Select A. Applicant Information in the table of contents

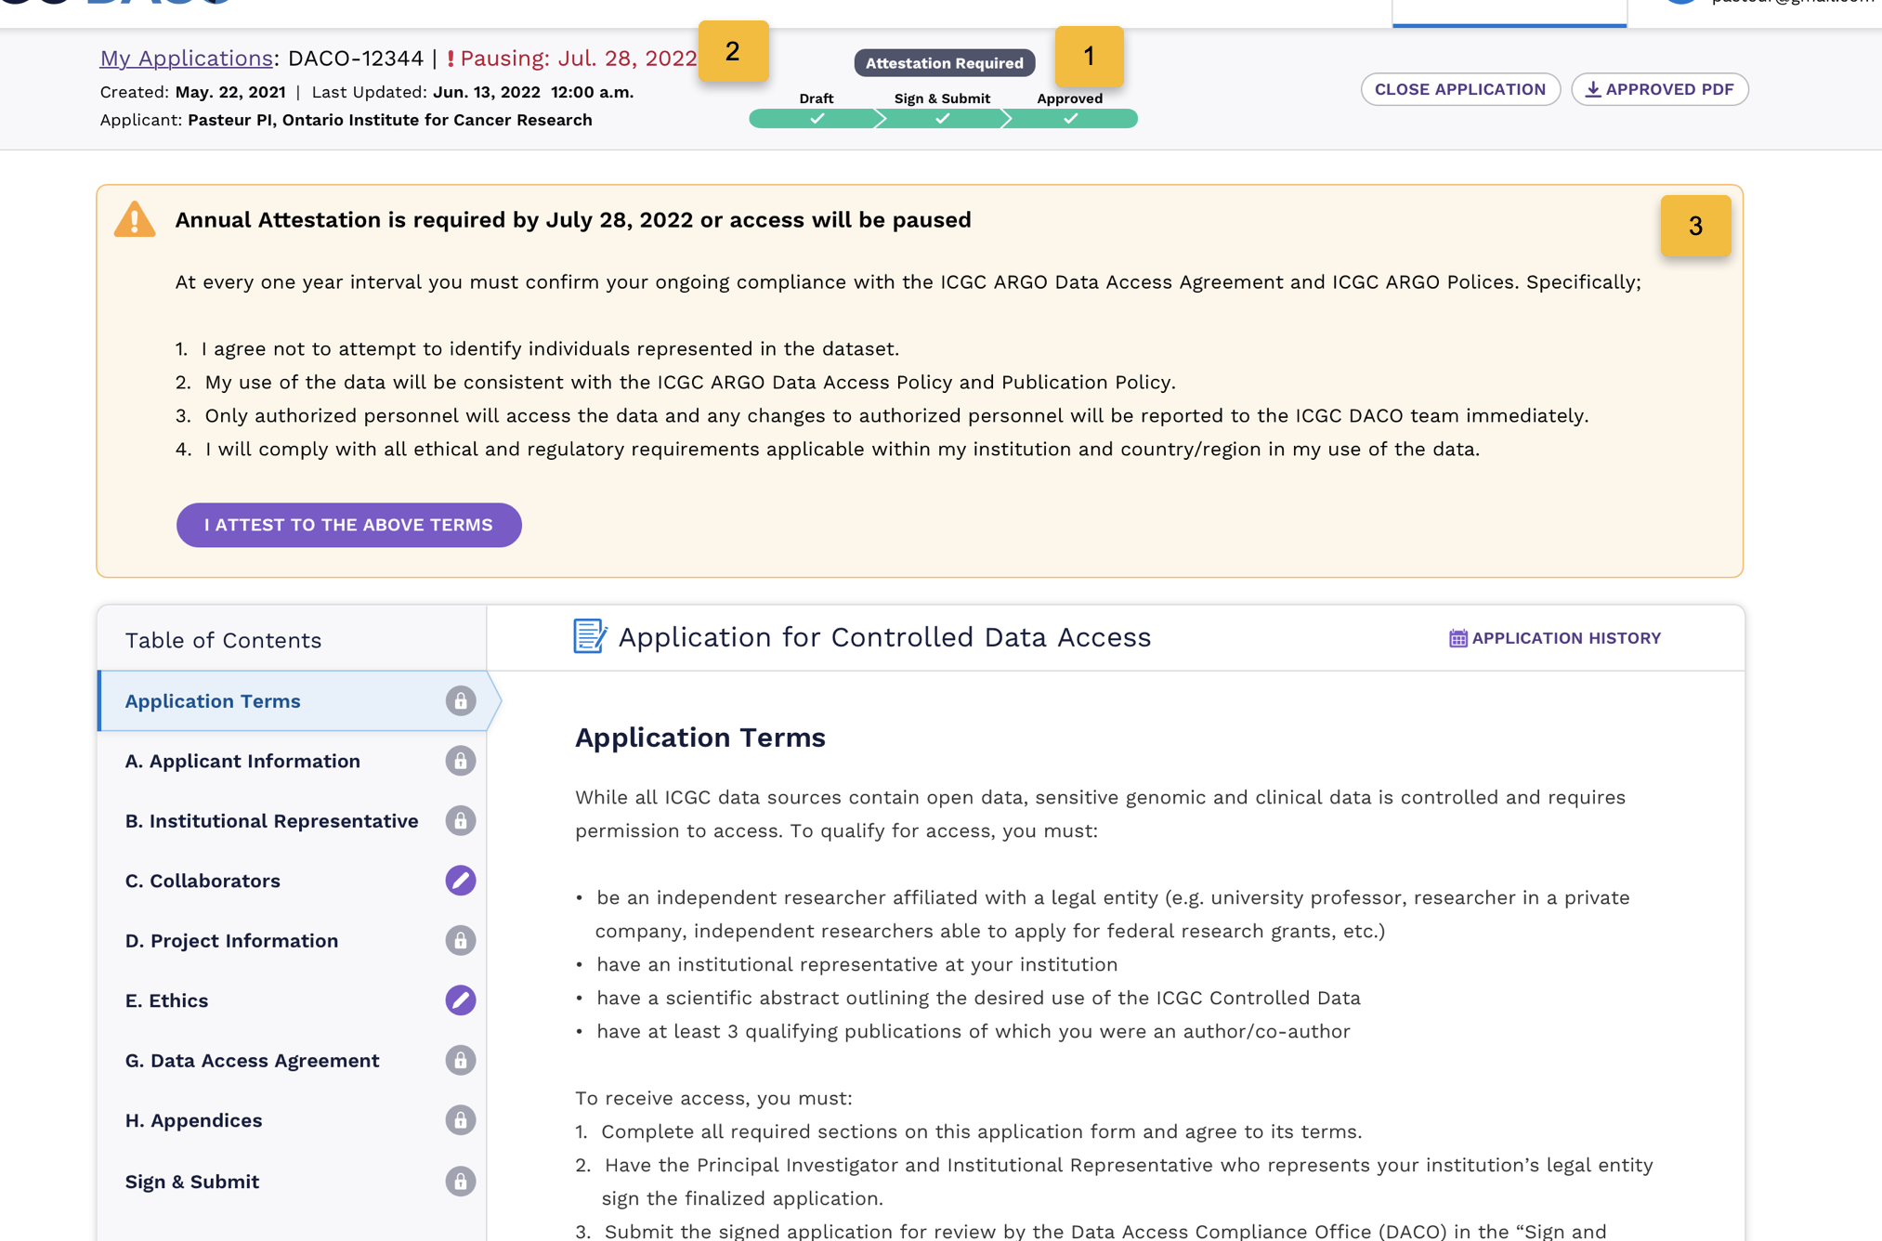coord(242,761)
